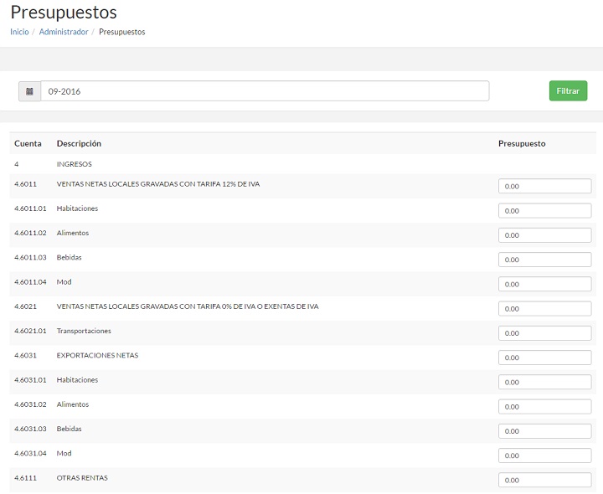603x494 pixels.
Task: Select budget input for Habitaciones 4.6011.01
Action: (x=544, y=210)
